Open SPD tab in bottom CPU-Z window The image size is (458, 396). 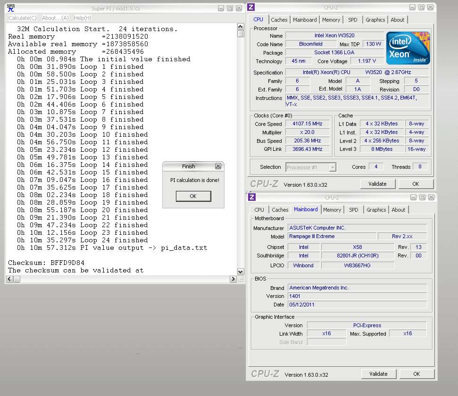click(x=353, y=210)
